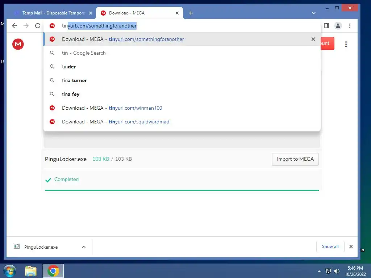This screenshot has height=278, width=371.
Task: Click the address bar URL text
Action: coord(99,26)
